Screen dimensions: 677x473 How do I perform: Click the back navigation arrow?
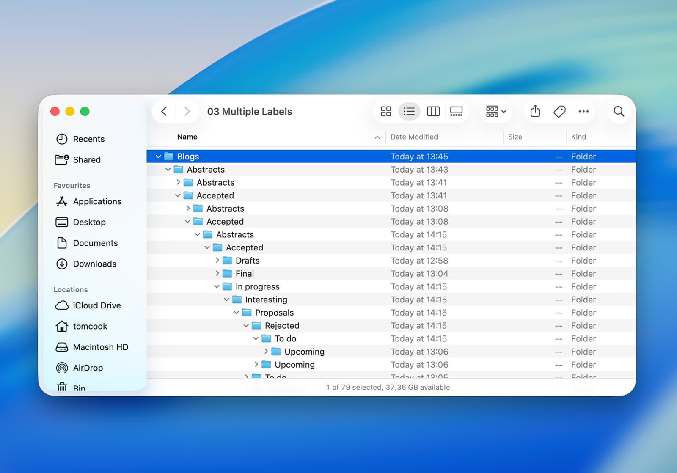click(165, 111)
